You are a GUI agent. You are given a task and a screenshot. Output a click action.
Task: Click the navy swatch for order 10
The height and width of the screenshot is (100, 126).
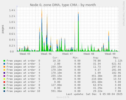point(4,91)
